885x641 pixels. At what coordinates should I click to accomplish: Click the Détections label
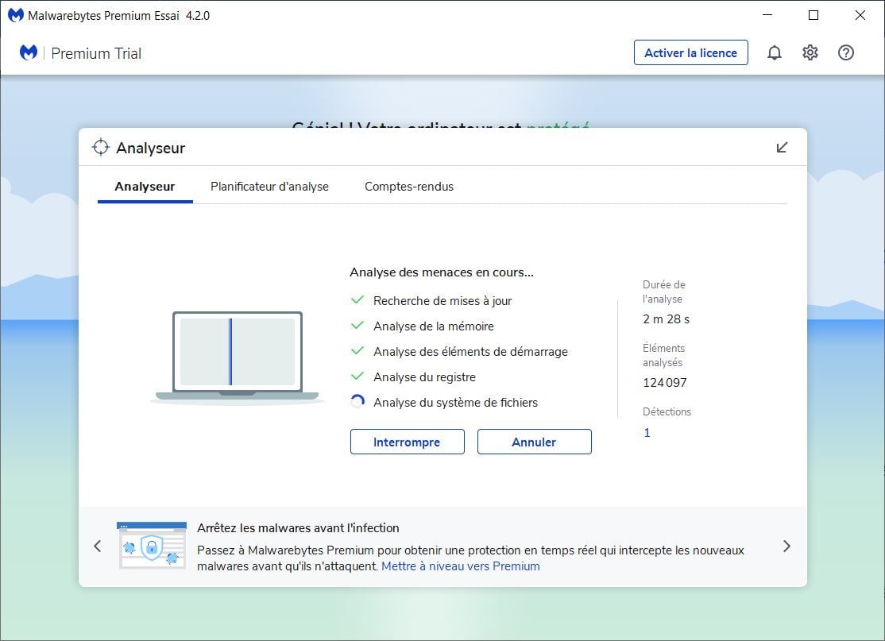(667, 412)
